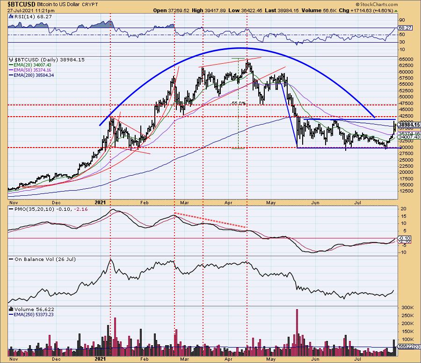Click the EMA(20) 34007.43 legend entry
The image size is (421, 363).
pyautogui.click(x=30, y=65)
